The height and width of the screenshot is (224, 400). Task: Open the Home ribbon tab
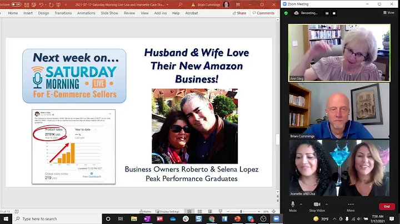pyautogui.click(x=13, y=13)
